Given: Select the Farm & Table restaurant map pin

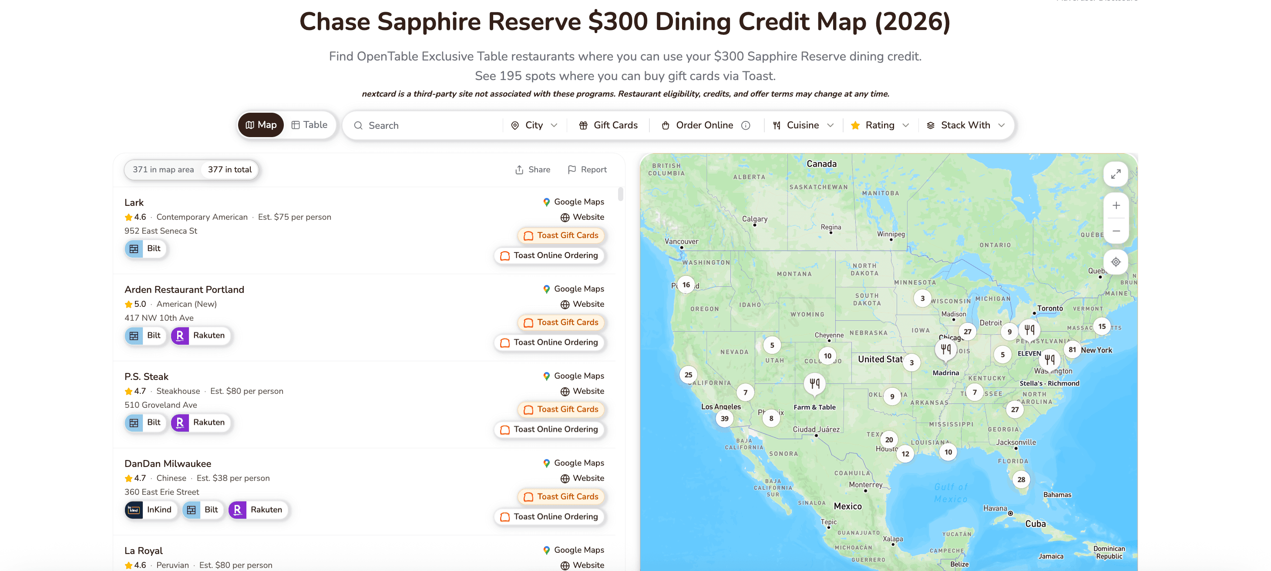Looking at the screenshot, I should pos(814,383).
